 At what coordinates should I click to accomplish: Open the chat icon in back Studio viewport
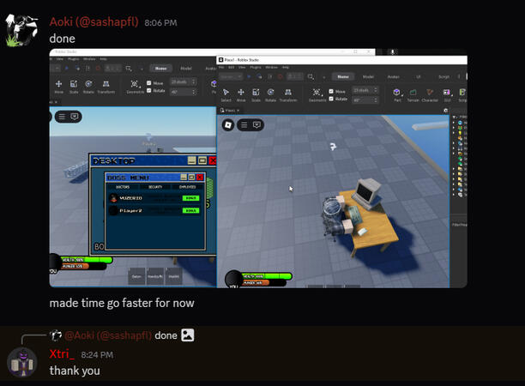[x=75, y=117]
